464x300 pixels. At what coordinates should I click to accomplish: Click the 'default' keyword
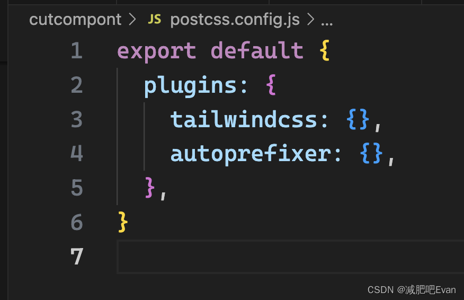point(257,50)
